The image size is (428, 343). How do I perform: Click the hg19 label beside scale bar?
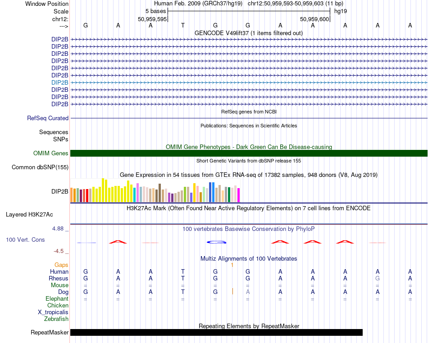pyautogui.click(x=341, y=11)
